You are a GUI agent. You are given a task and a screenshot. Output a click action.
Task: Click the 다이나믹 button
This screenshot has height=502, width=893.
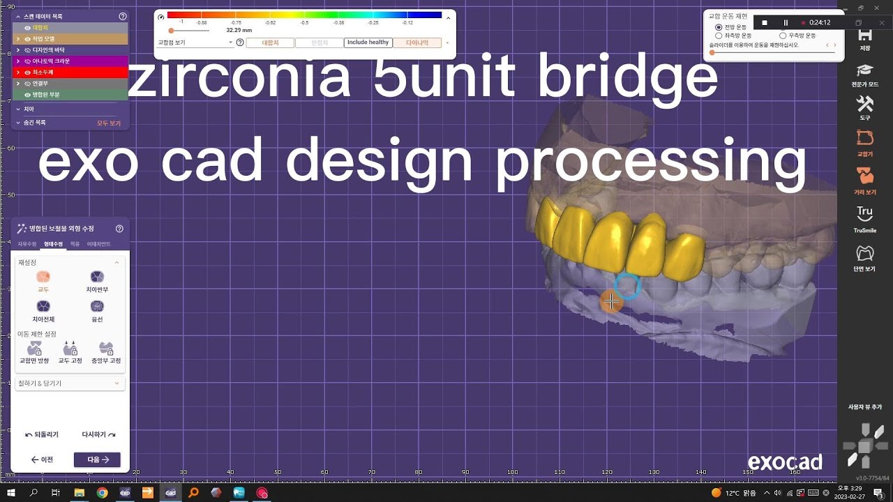[x=417, y=43]
